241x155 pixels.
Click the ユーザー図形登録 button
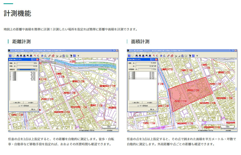(24, 106)
